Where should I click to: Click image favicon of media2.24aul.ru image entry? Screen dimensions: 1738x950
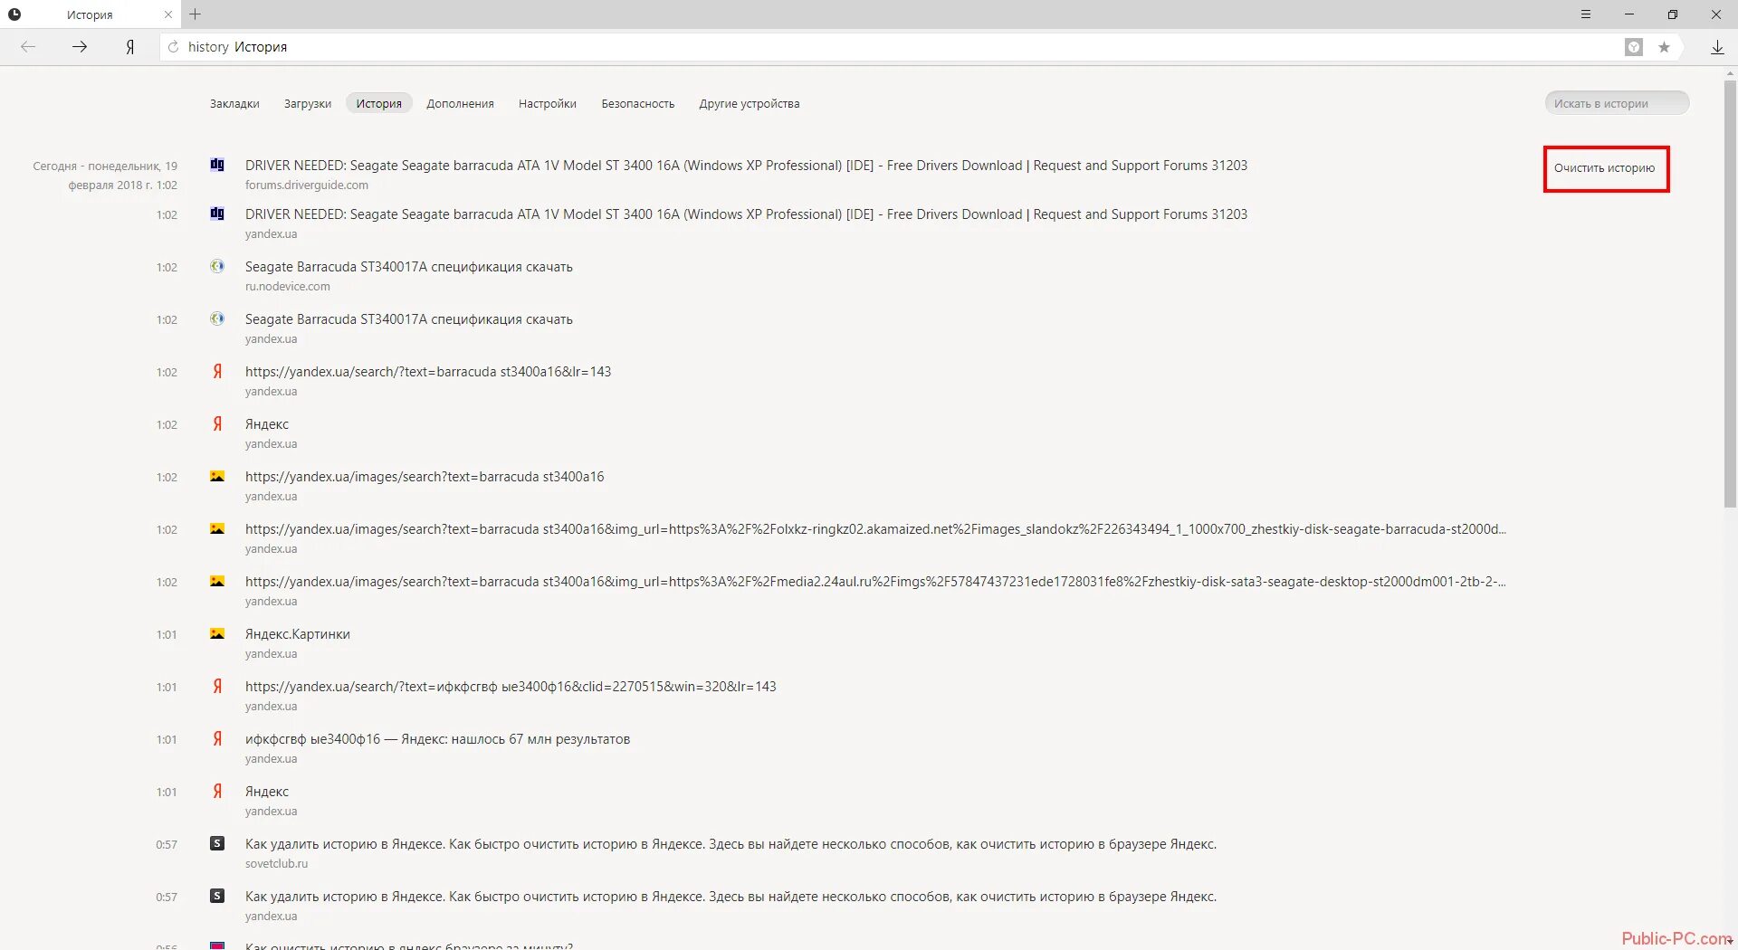tap(217, 581)
